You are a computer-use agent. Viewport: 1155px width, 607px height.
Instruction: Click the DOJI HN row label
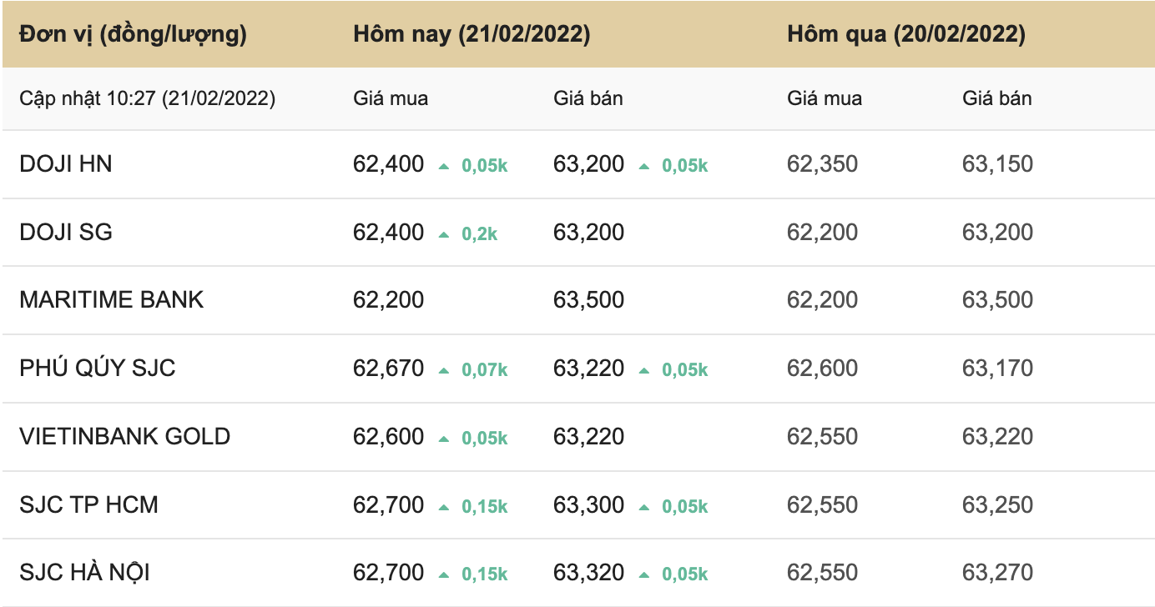[66, 164]
